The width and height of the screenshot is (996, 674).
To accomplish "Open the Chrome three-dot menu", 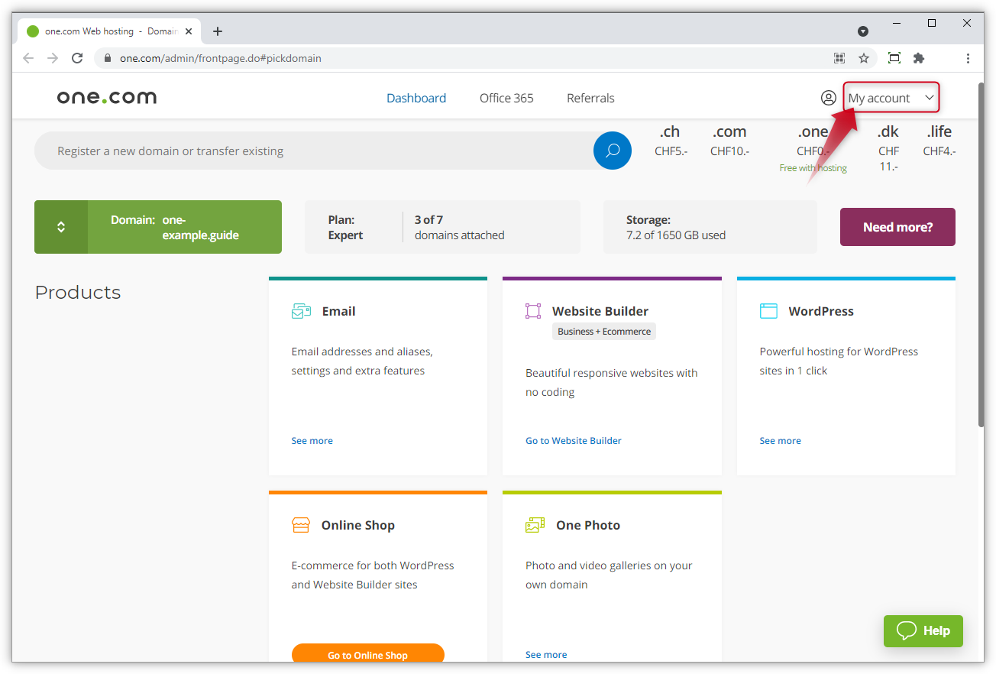I will (968, 58).
